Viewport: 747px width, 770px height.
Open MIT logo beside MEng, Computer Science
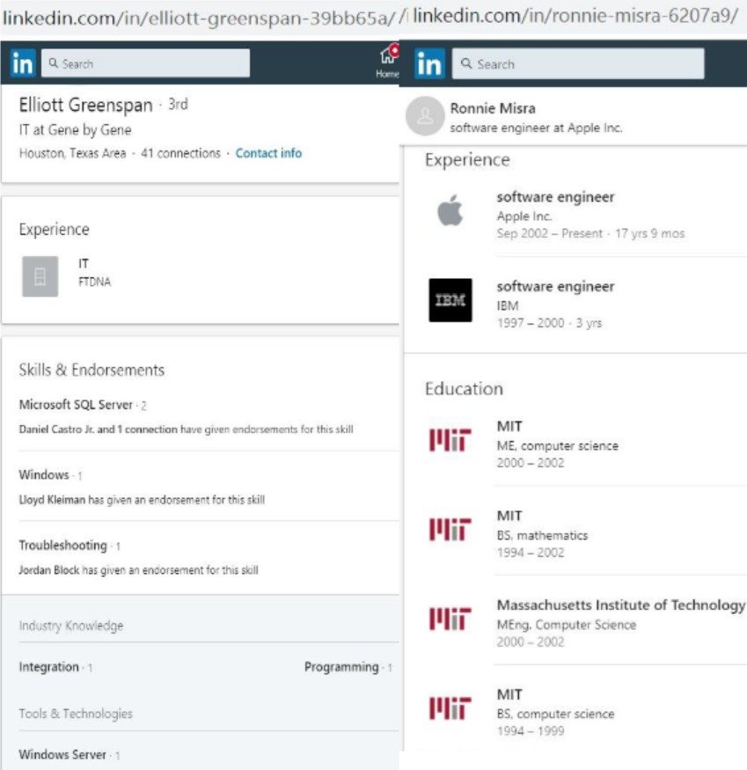pyautogui.click(x=450, y=619)
